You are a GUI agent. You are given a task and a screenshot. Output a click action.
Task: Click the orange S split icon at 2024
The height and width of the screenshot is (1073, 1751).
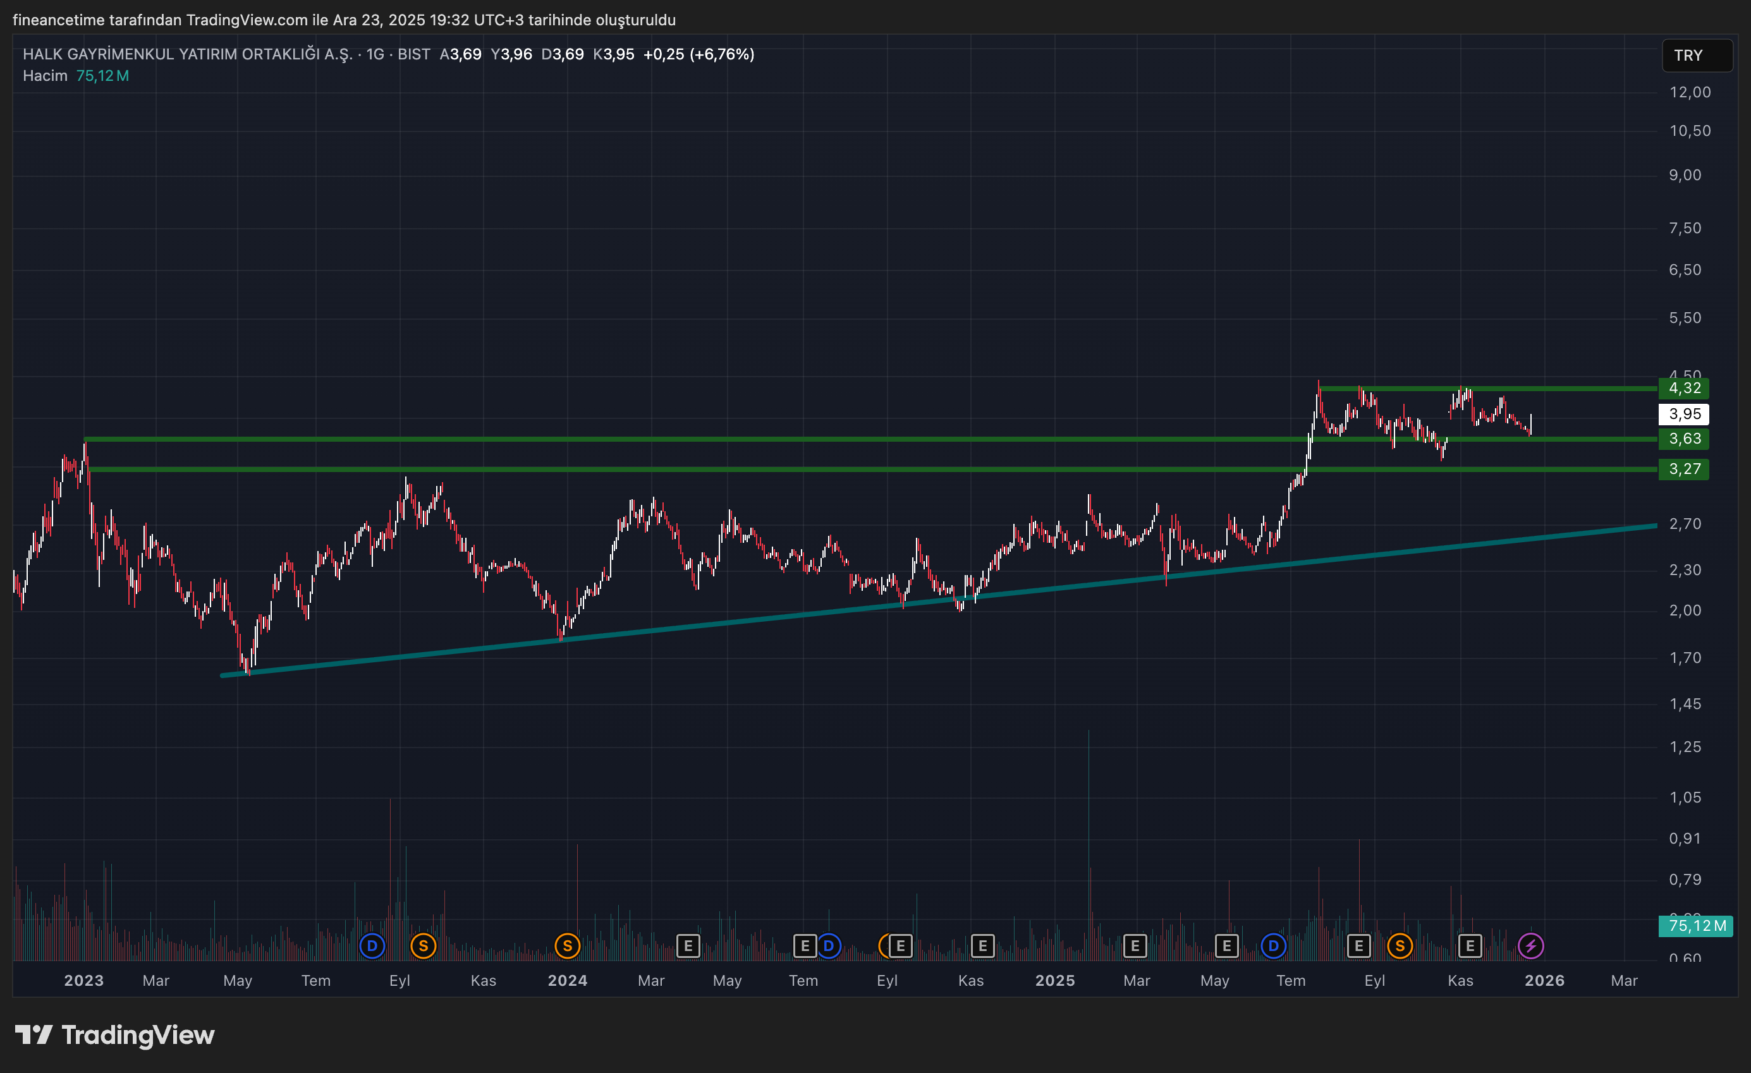click(567, 946)
